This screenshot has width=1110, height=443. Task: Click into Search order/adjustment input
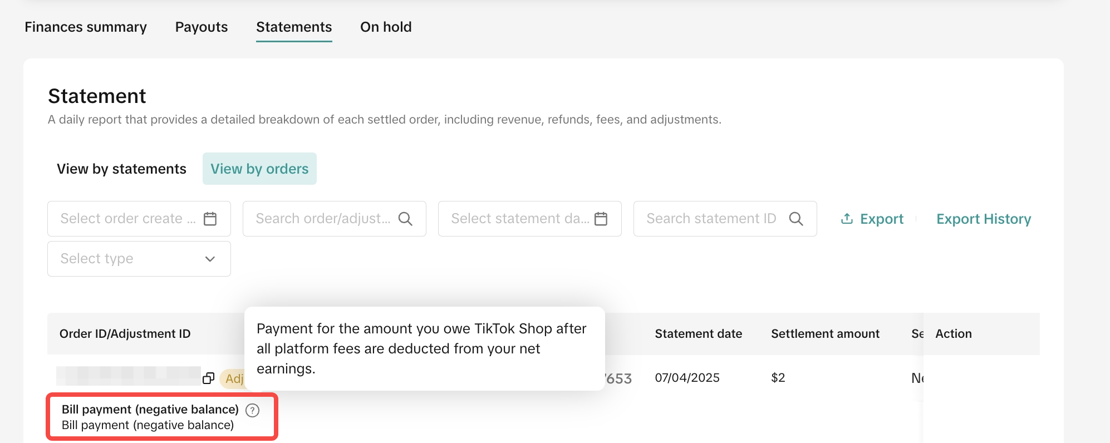pos(323,219)
